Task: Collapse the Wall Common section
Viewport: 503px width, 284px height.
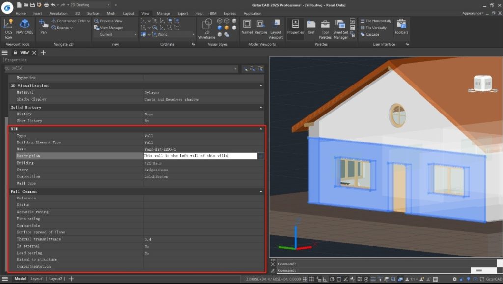Action: tap(261, 191)
